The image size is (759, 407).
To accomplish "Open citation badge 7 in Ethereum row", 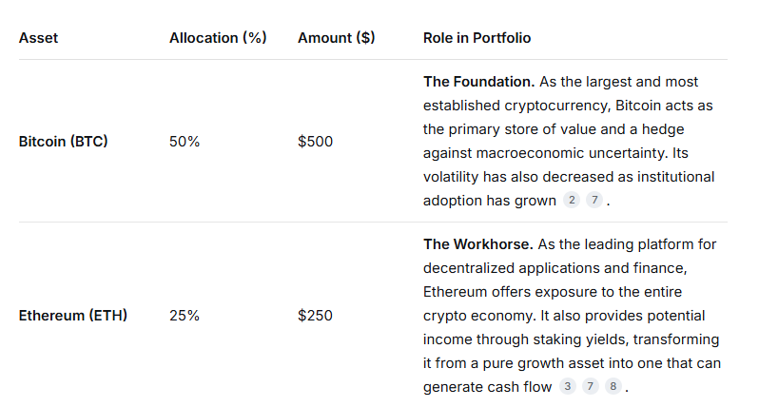I will pos(591,386).
